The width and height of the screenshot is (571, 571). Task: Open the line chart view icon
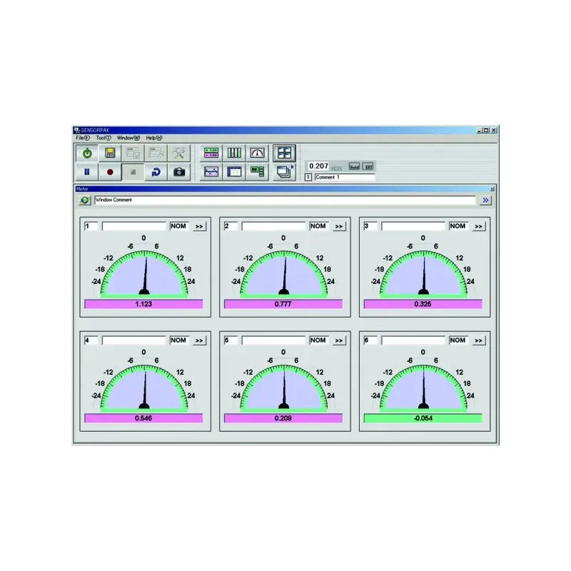(x=211, y=172)
